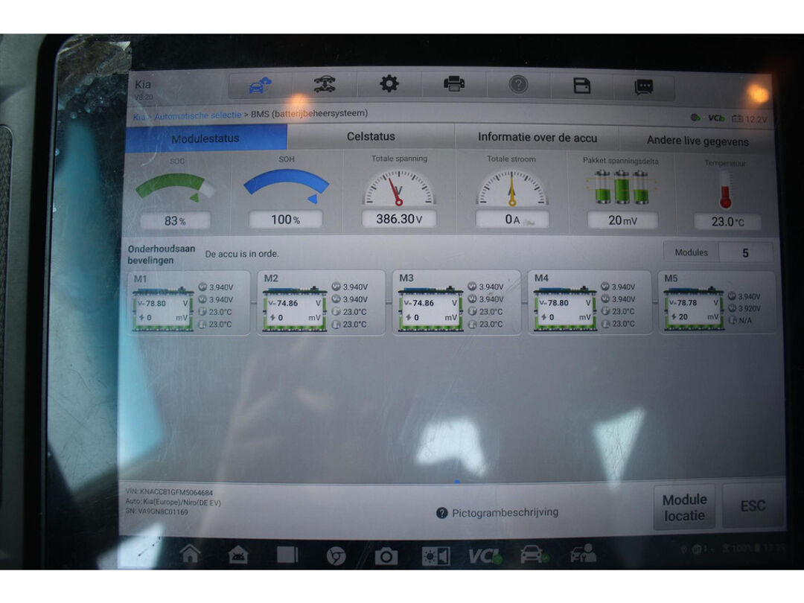Launch the Chrome browser icon
The width and height of the screenshot is (804, 603).
pyautogui.click(x=336, y=556)
